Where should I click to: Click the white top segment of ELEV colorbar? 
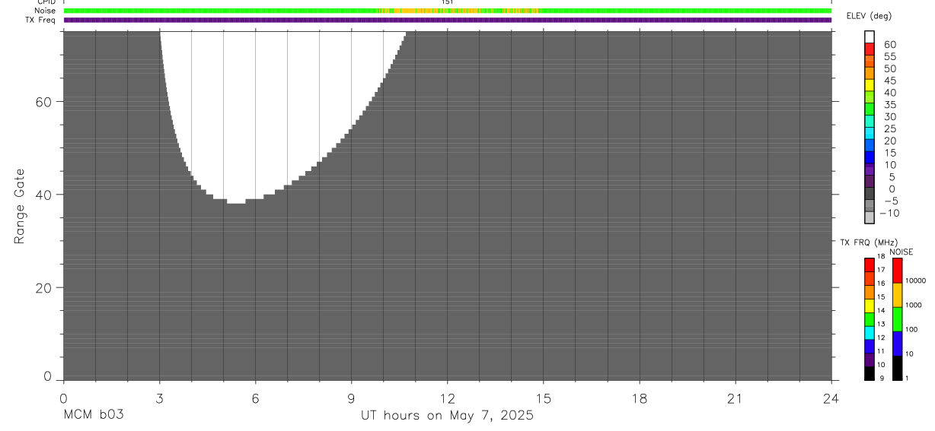coord(870,36)
